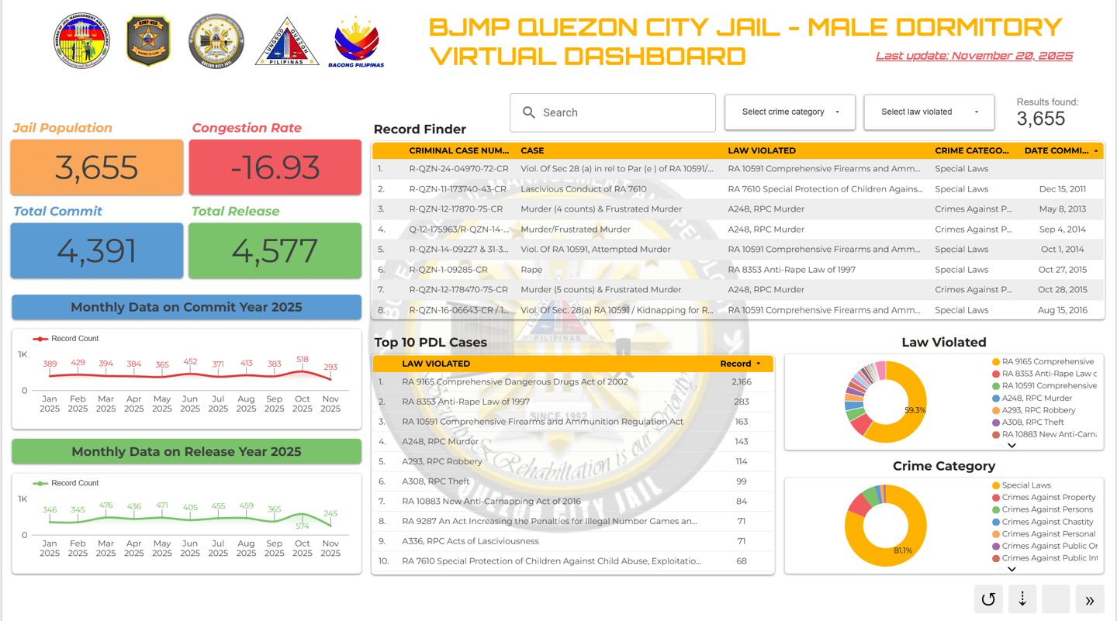Click the 'Crimes Against Chastity' legend label
Image resolution: width=1117 pixels, height=621 pixels.
tap(1048, 523)
